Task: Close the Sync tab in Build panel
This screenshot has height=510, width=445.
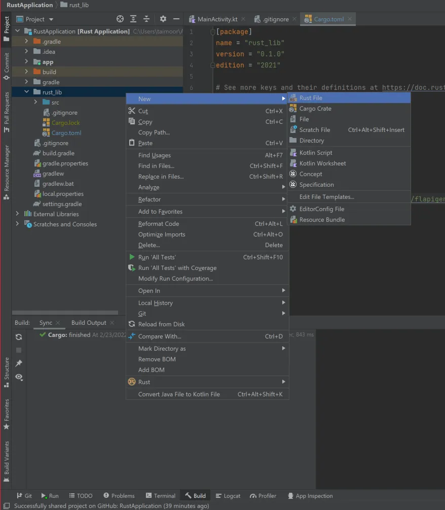Action: (58, 323)
